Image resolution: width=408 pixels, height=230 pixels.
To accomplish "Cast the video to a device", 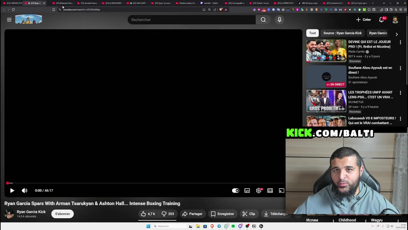I will (x=281, y=190).
